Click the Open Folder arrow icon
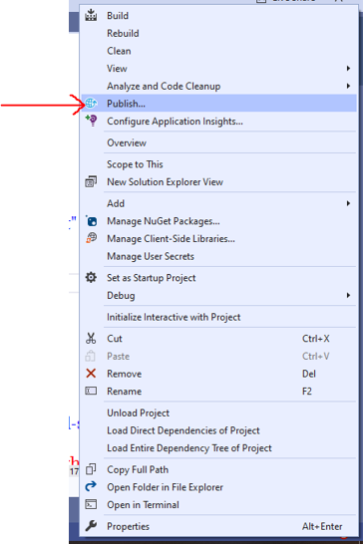The width and height of the screenshot is (364, 544). tap(91, 486)
